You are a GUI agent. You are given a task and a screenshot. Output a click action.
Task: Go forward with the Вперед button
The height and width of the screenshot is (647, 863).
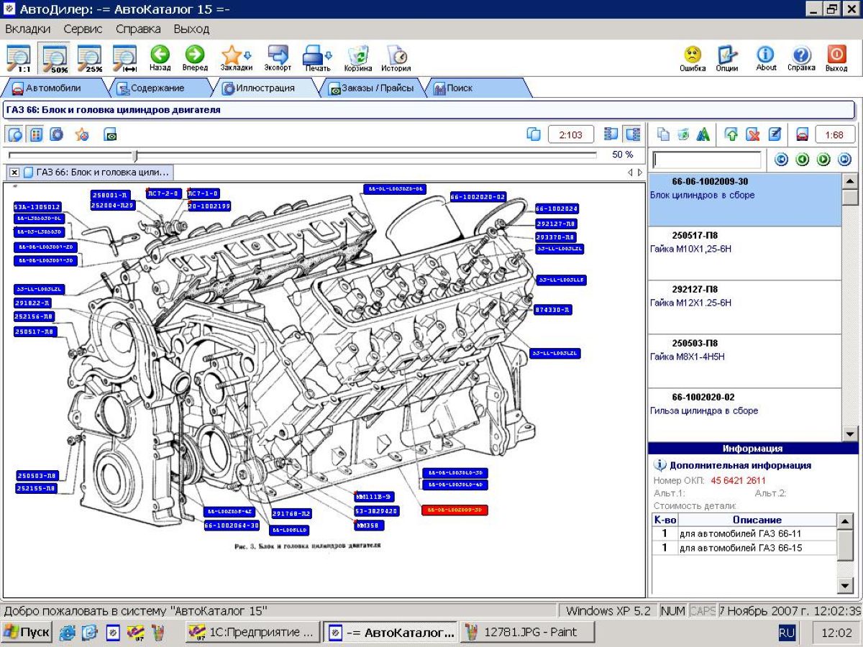click(195, 59)
